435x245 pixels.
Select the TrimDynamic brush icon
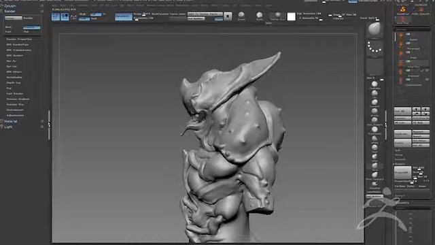click(375, 129)
